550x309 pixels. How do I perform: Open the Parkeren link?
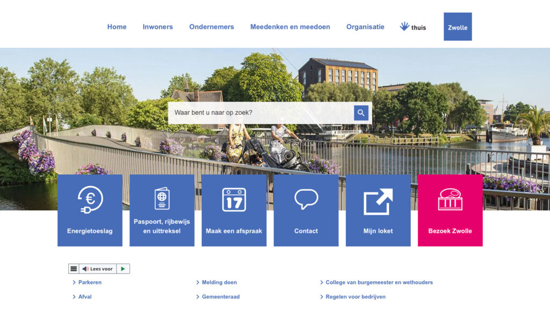[x=90, y=282]
